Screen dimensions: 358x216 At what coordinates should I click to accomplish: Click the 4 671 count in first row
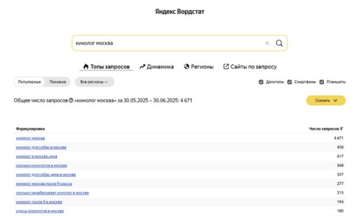coord(339,138)
